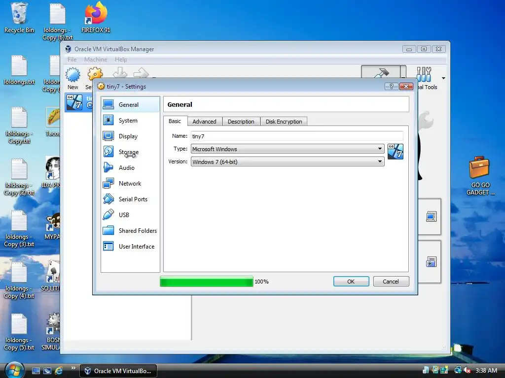Select loldongs - Copy (3).txt desktop file
Viewport: 505px width, 378px height.
pos(19,229)
